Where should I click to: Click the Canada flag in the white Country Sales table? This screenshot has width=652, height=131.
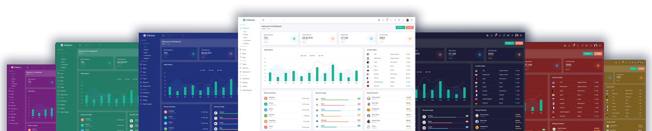368,74
